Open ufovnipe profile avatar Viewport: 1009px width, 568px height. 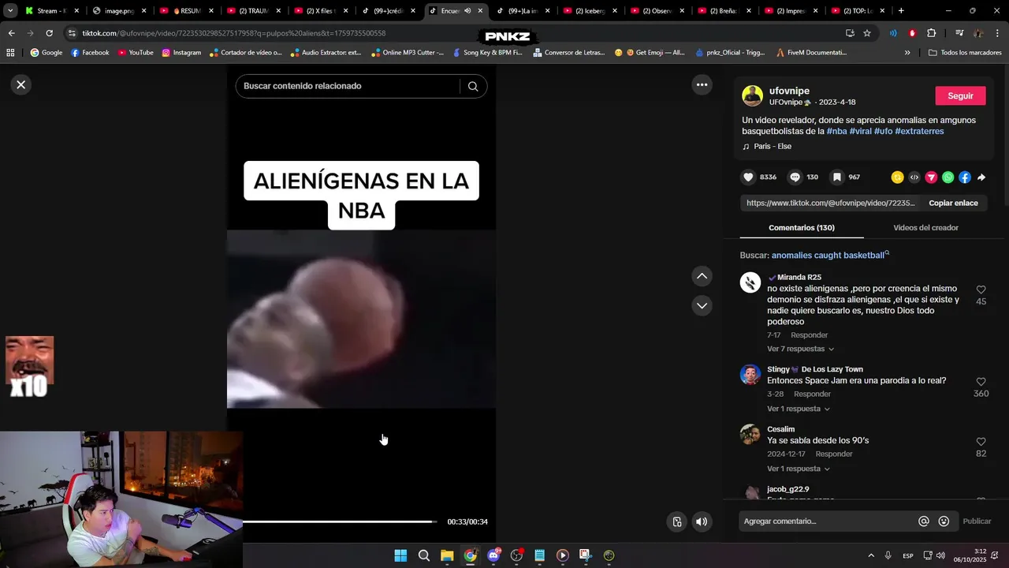point(752,96)
